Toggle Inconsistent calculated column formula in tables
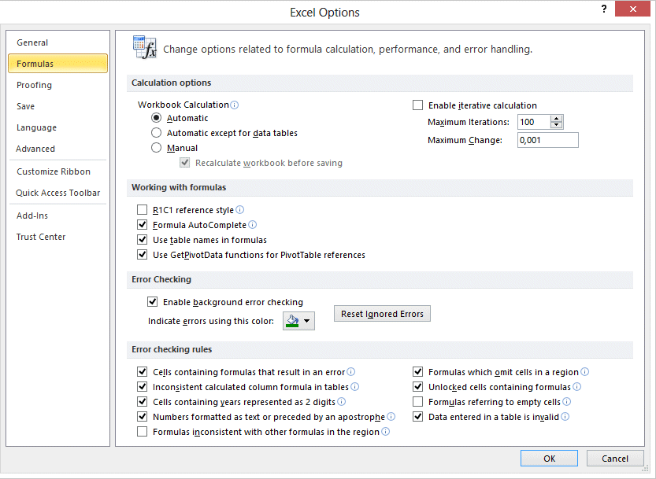 [x=143, y=387]
